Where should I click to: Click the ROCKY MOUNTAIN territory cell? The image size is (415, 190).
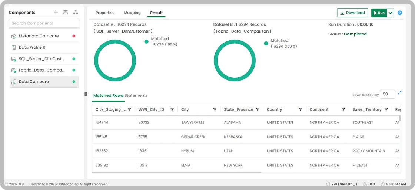pos(369,151)
